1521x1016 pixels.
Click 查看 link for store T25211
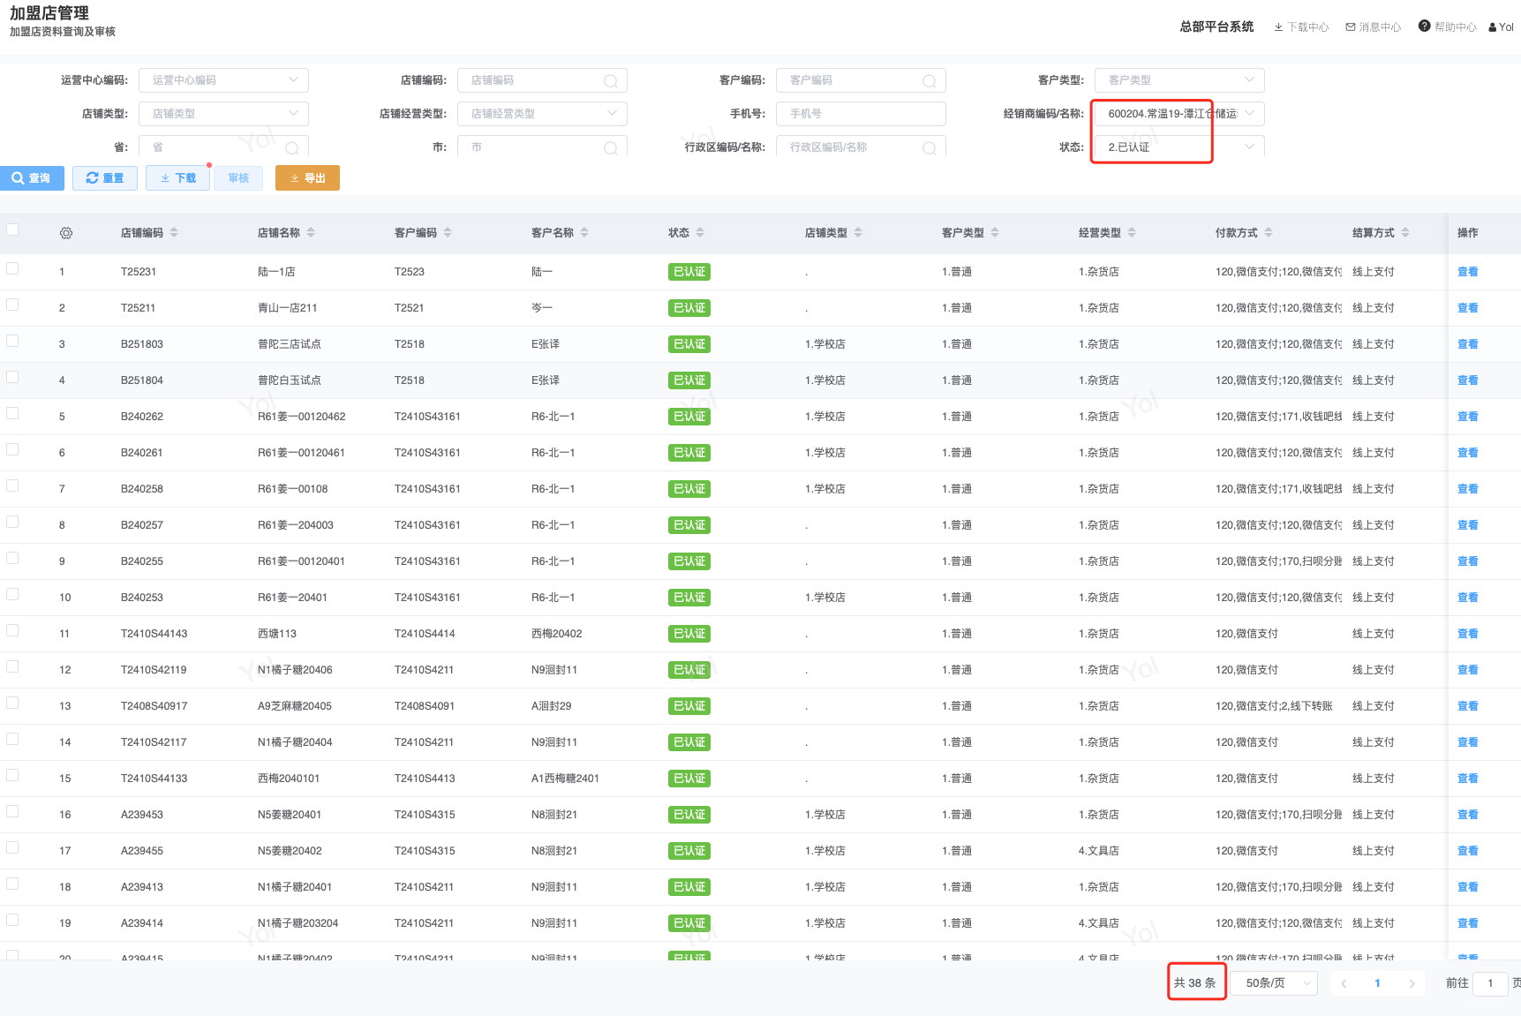pyautogui.click(x=1467, y=308)
